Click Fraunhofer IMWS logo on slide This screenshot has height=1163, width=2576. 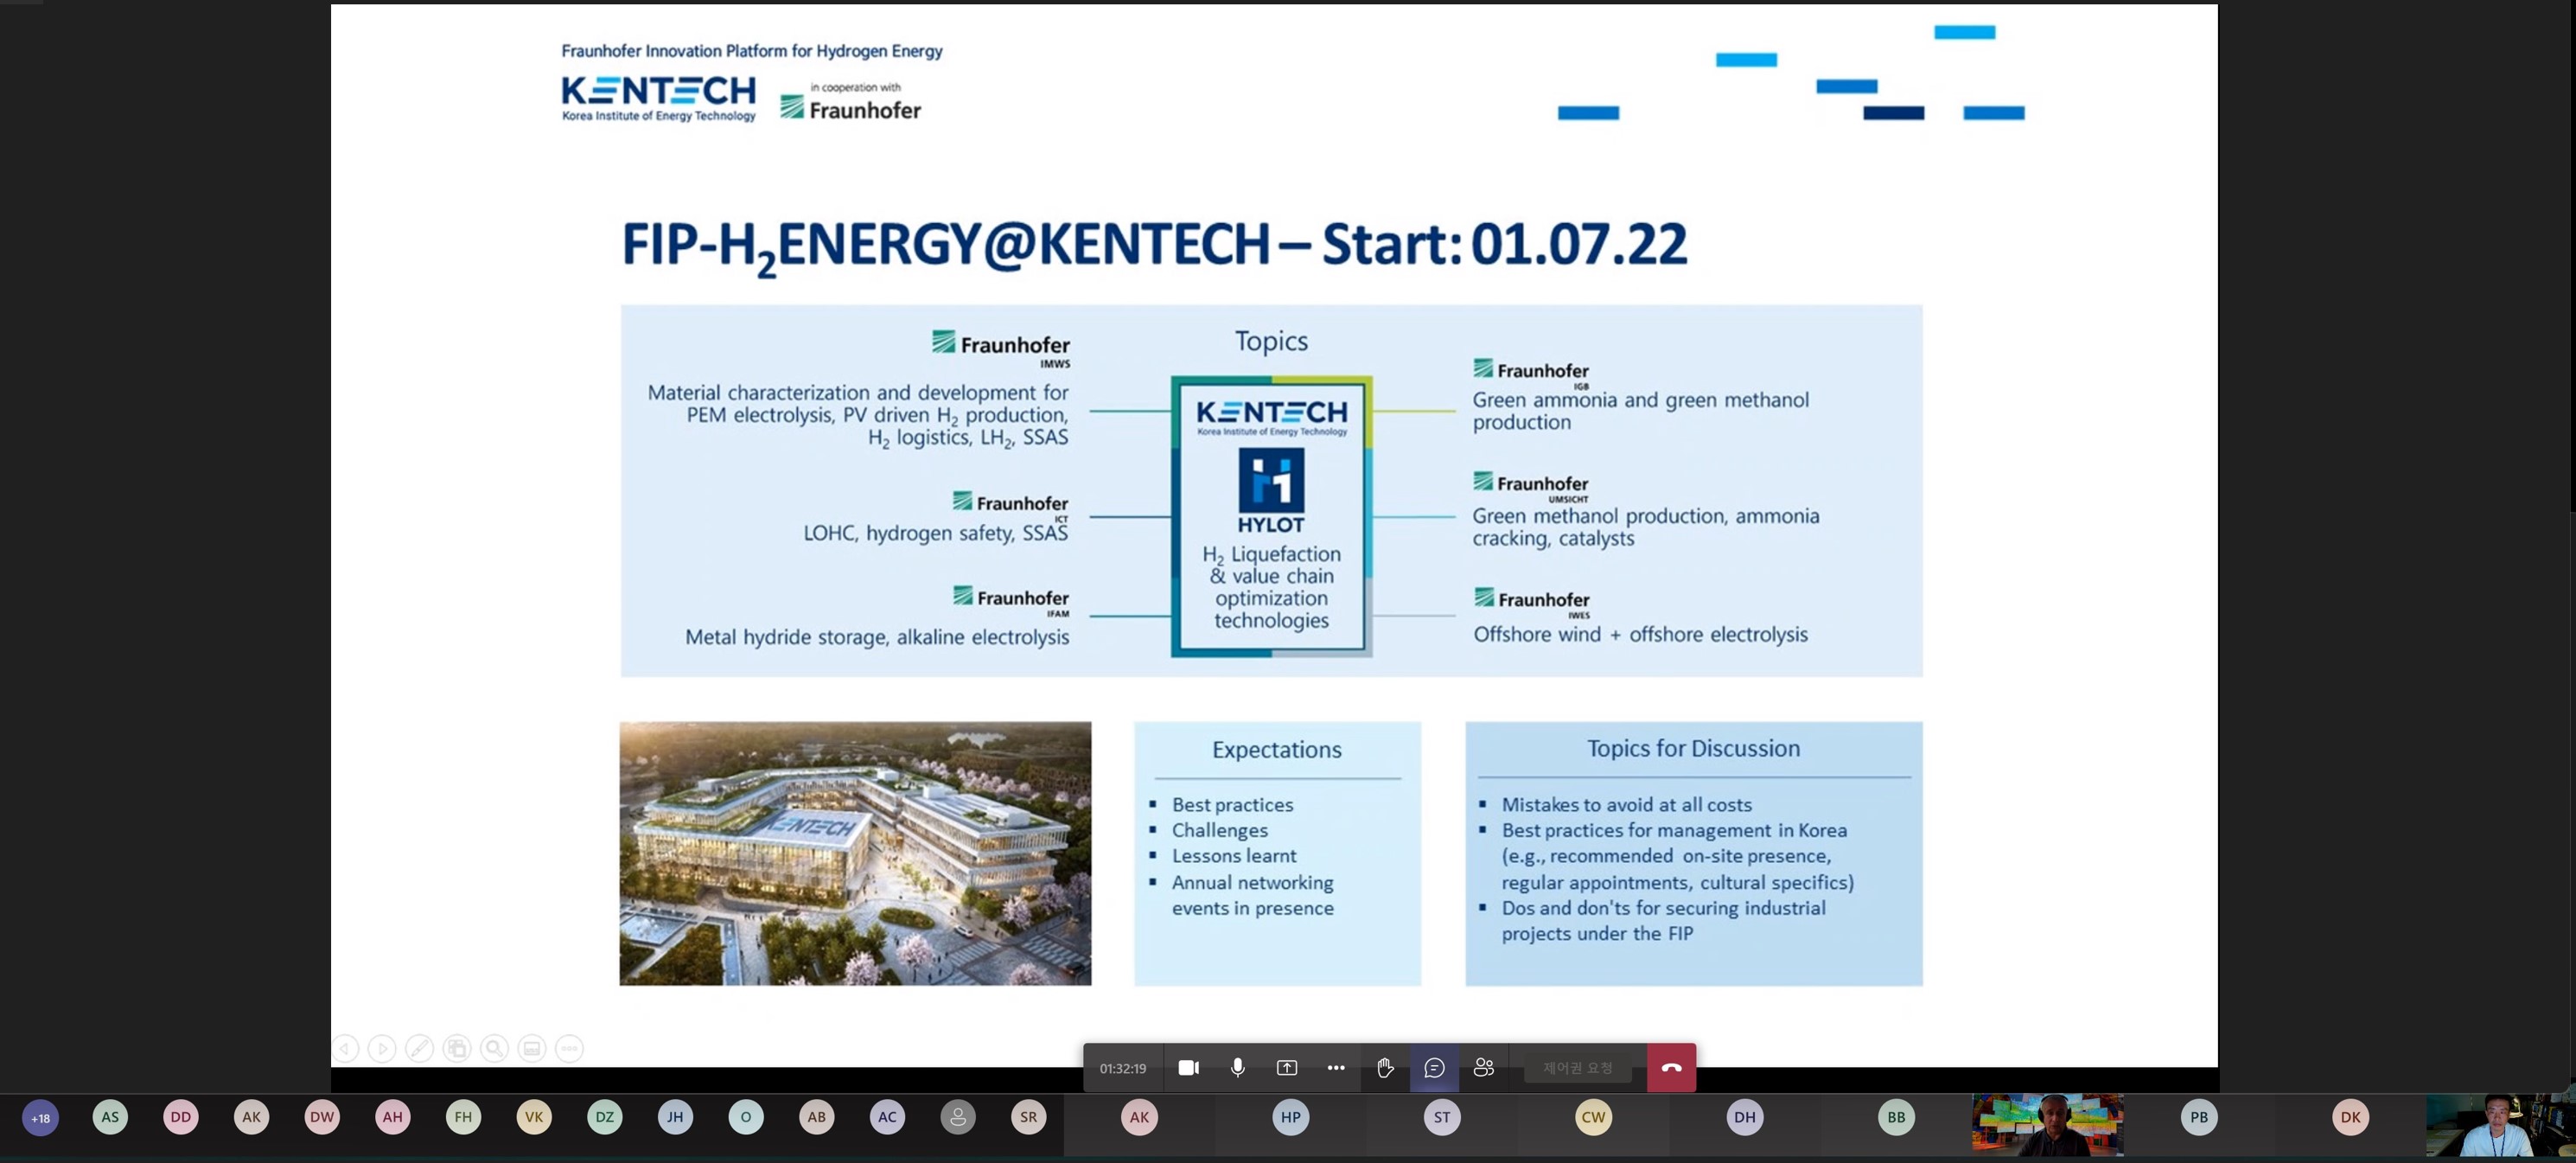pyautogui.click(x=1001, y=348)
